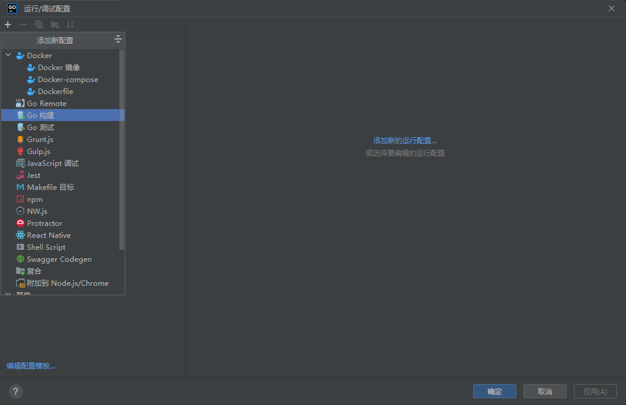
Task: Click 添加新的运行配置 link
Action: pos(405,140)
